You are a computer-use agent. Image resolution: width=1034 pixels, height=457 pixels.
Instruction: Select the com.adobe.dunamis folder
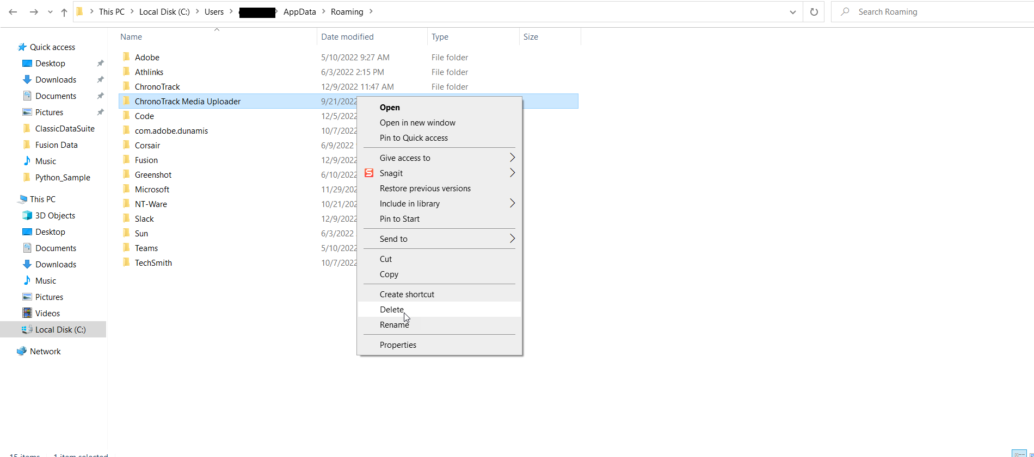pyautogui.click(x=171, y=131)
